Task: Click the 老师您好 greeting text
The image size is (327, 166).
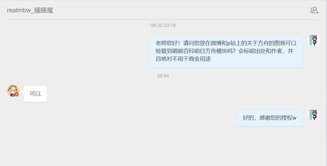Action: click(x=167, y=43)
